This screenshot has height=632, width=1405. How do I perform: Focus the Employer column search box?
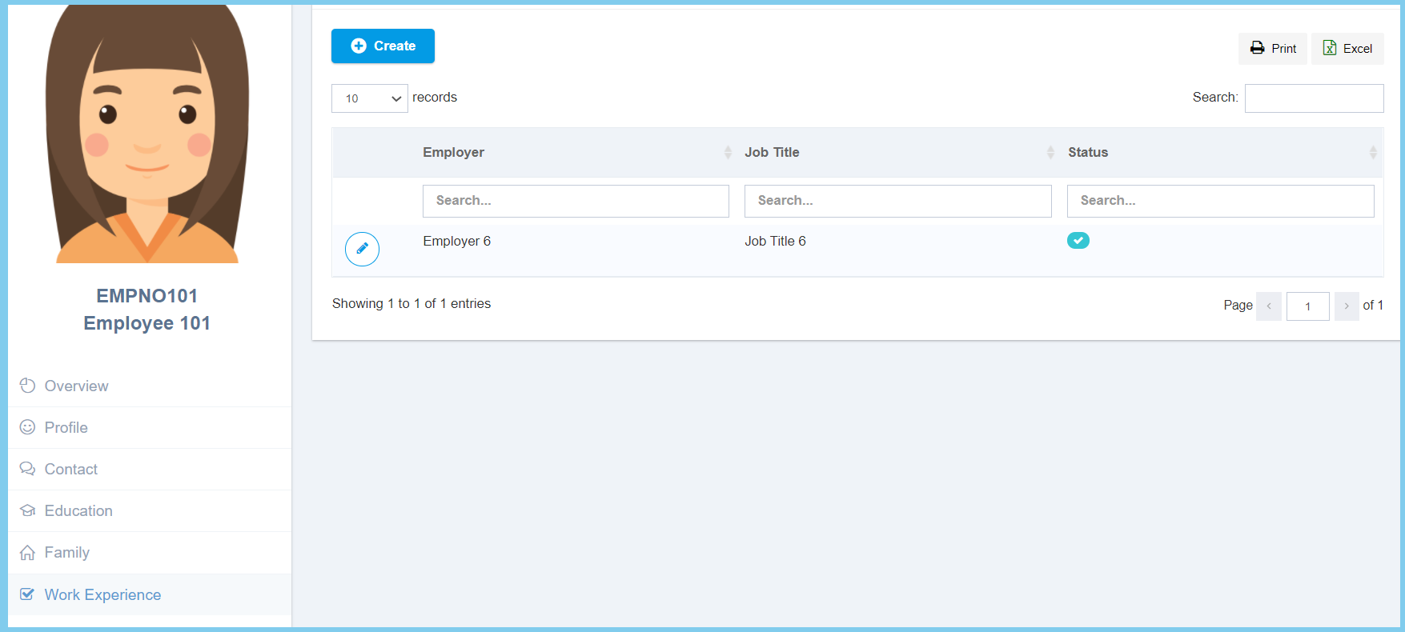(576, 201)
